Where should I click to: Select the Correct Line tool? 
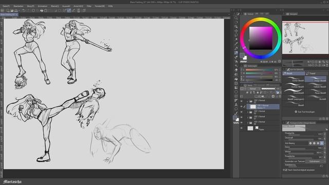tap(236, 113)
